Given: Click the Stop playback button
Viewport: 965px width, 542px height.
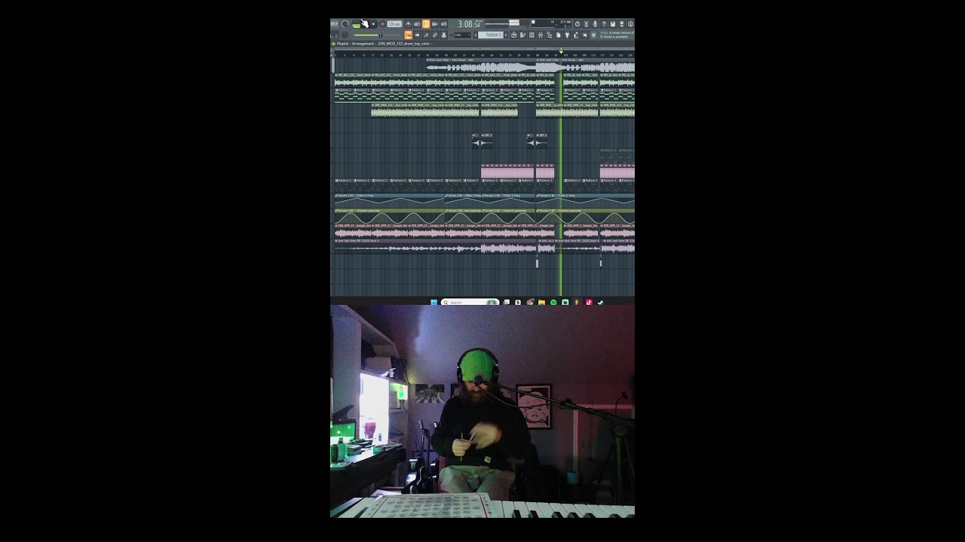Looking at the screenshot, I should 373,24.
